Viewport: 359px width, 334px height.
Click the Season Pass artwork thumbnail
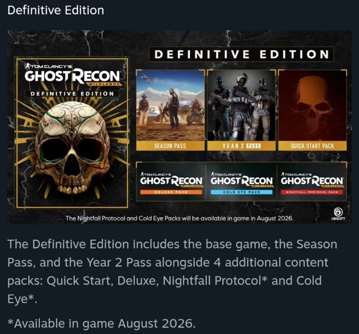click(170, 105)
